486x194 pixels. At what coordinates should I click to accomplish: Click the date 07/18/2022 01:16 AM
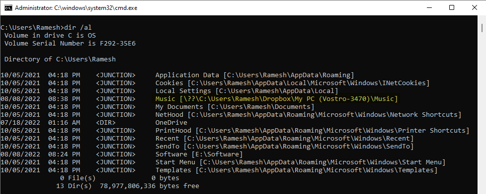(x=40, y=123)
